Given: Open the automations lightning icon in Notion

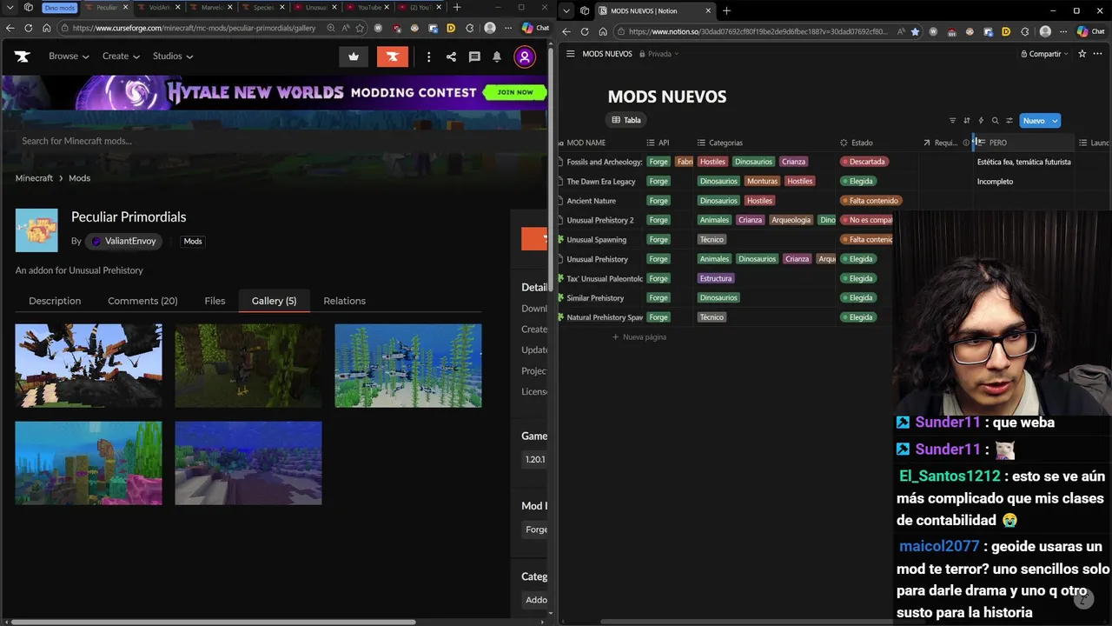Looking at the screenshot, I should click(x=981, y=121).
